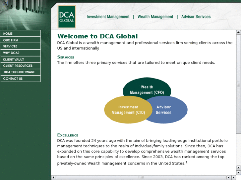This screenshot has width=241, height=180.
Task: Click the Services section heading
Action: 66,57
